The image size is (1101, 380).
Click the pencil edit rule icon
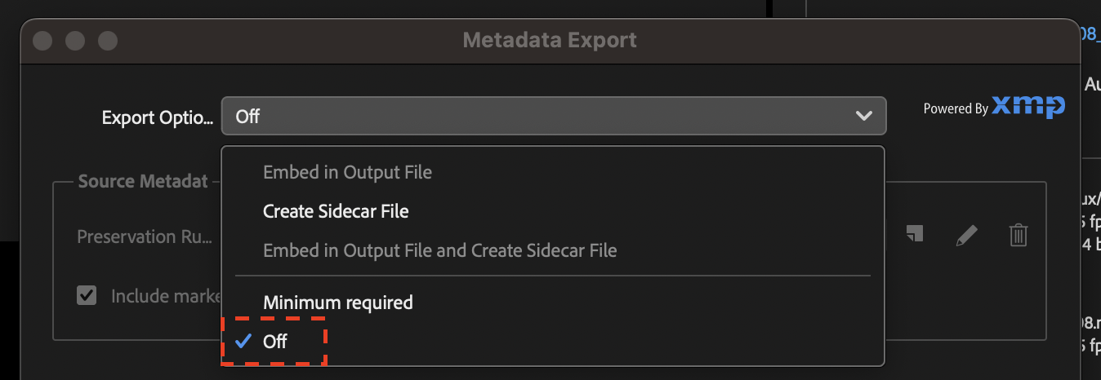tap(966, 236)
